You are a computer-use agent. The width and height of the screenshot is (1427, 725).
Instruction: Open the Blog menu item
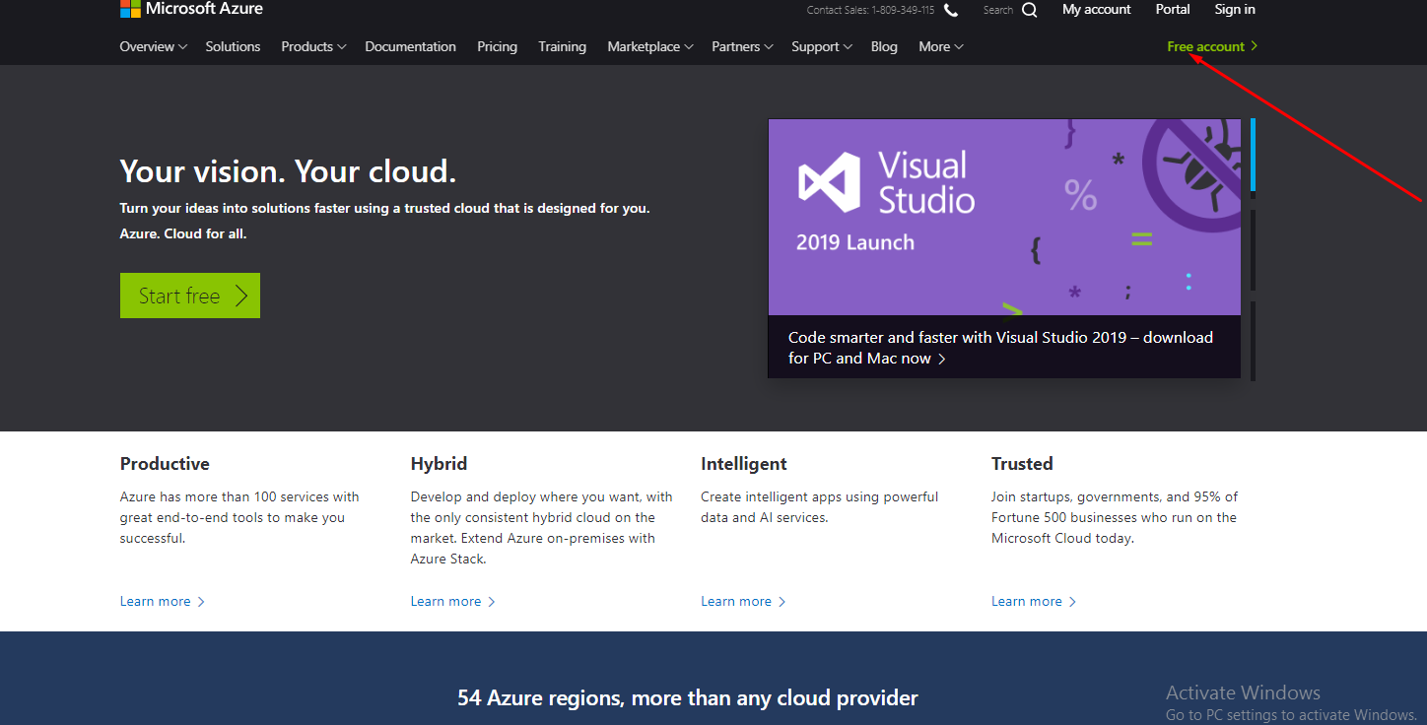(884, 46)
